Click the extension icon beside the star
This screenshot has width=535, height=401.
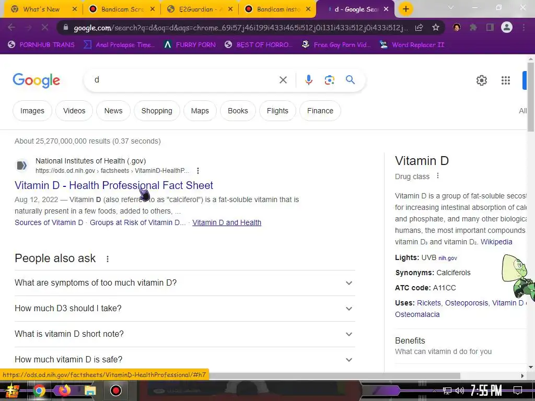coord(457,27)
